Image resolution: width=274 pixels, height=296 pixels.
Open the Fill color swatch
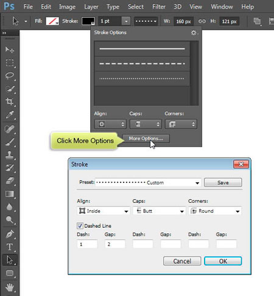point(52,21)
